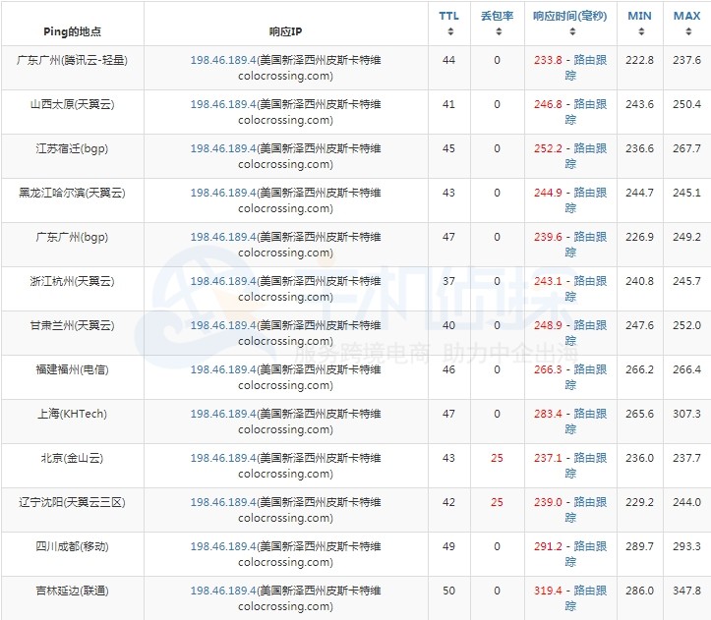This screenshot has height=620, width=711.
Task: Select location cell 浙江杭州(天翼云)
Action: (73, 289)
